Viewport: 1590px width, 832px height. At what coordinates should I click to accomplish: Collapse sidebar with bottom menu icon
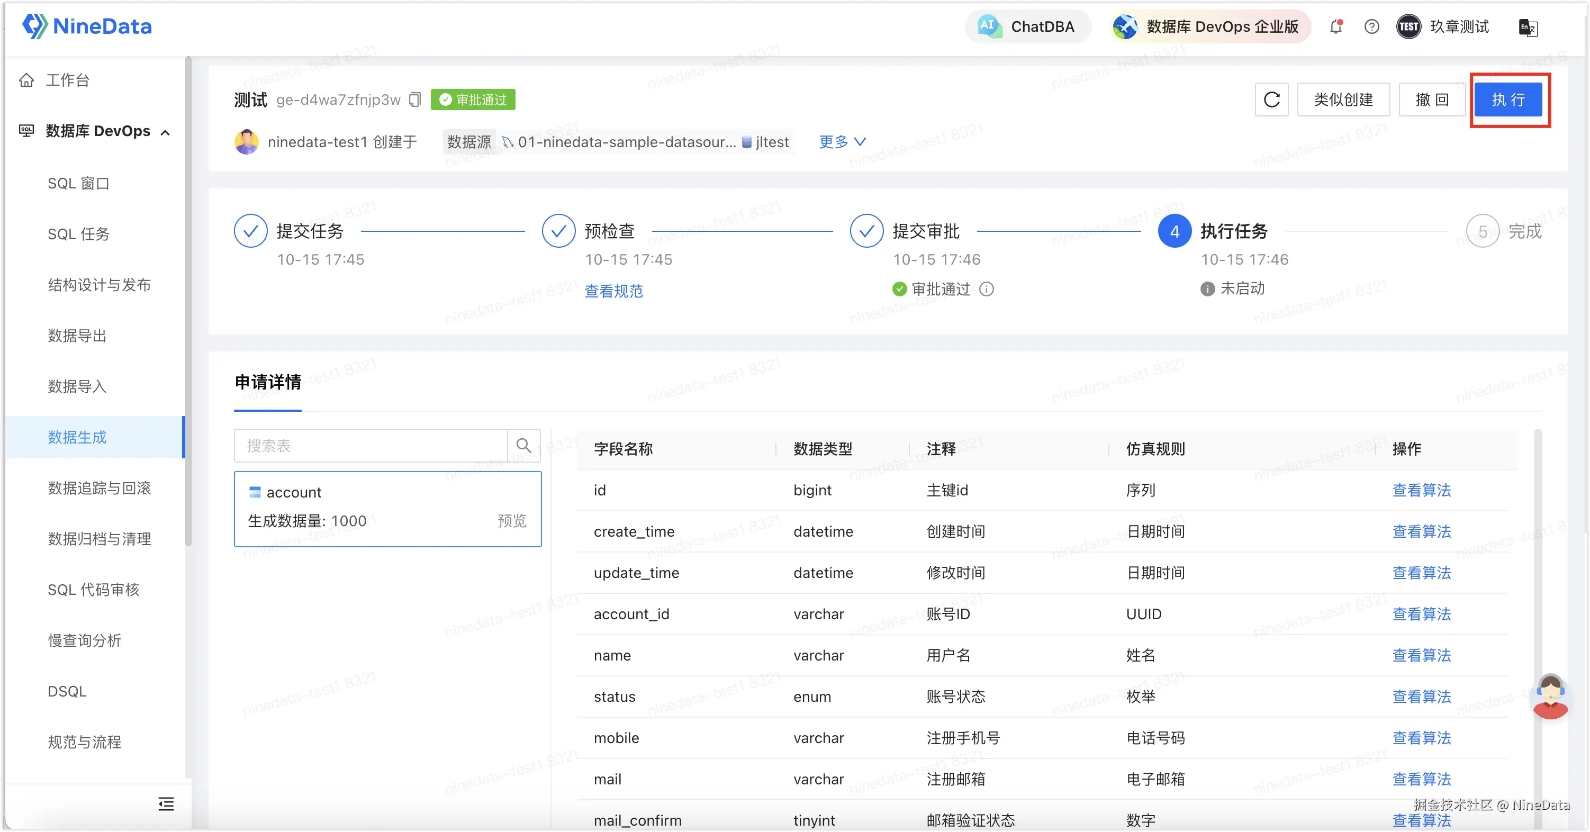[x=166, y=803]
